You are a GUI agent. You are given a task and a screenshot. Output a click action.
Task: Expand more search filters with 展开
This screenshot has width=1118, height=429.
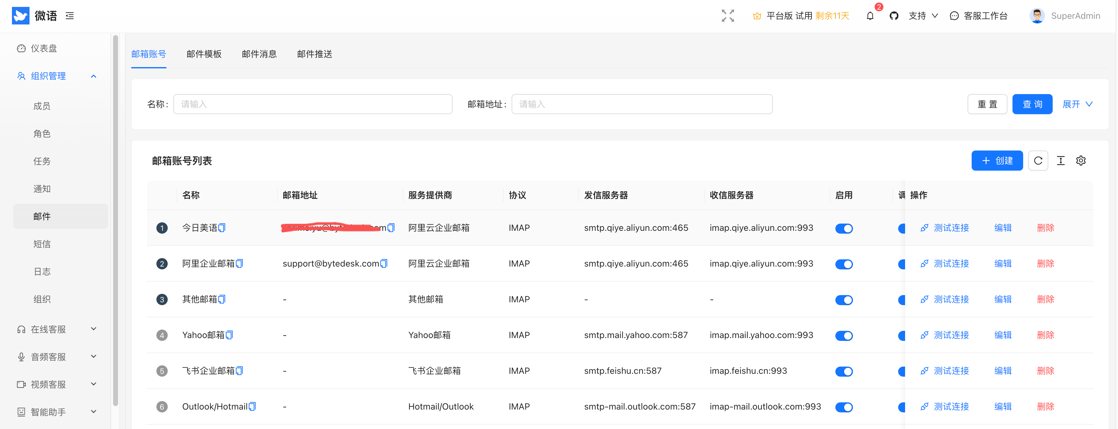click(1077, 104)
